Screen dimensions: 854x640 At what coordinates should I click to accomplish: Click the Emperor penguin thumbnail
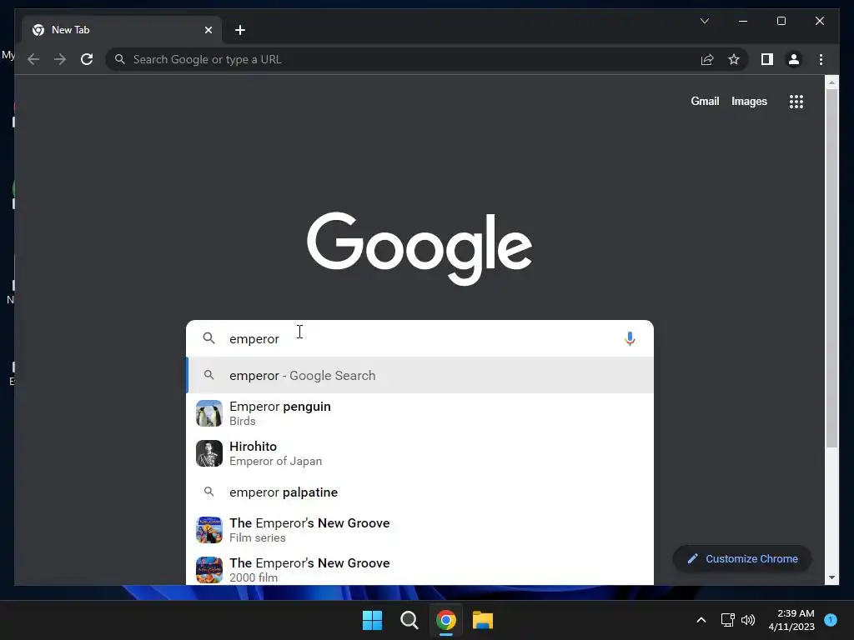pyautogui.click(x=209, y=413)
